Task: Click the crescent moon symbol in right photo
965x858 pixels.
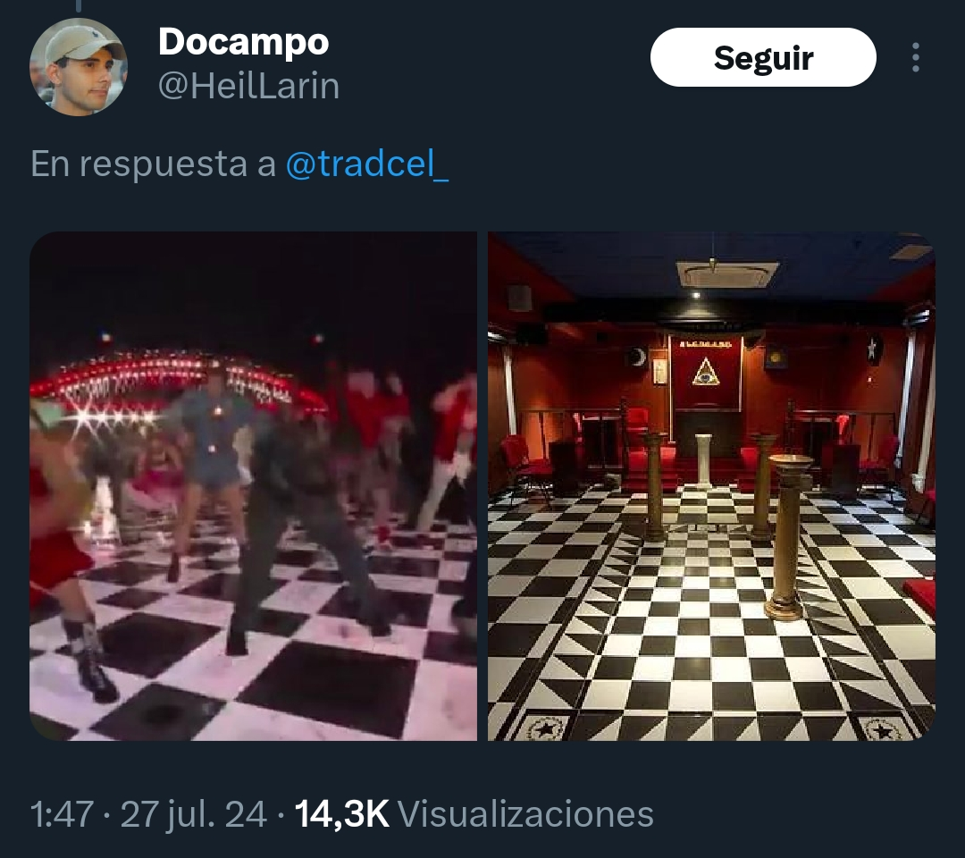Action: 637,356
